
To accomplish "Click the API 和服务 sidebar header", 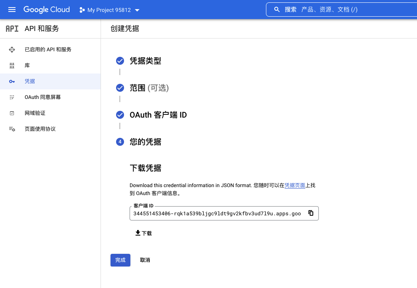I will click(42, 29).
